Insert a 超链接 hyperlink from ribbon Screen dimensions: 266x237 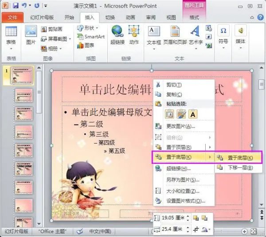coord(117,35)
